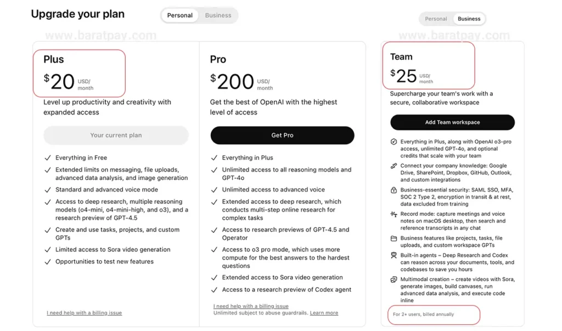Click the lock icon beside Business-essential security

394,190
